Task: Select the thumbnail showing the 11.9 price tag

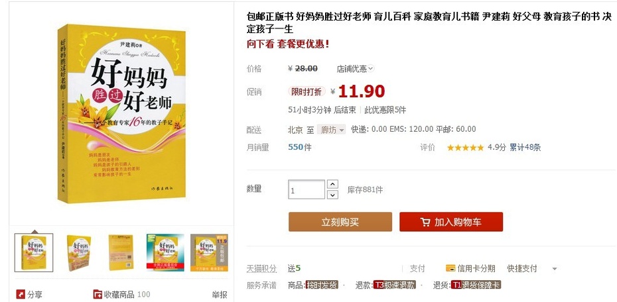Action: [x=209, y=253]
